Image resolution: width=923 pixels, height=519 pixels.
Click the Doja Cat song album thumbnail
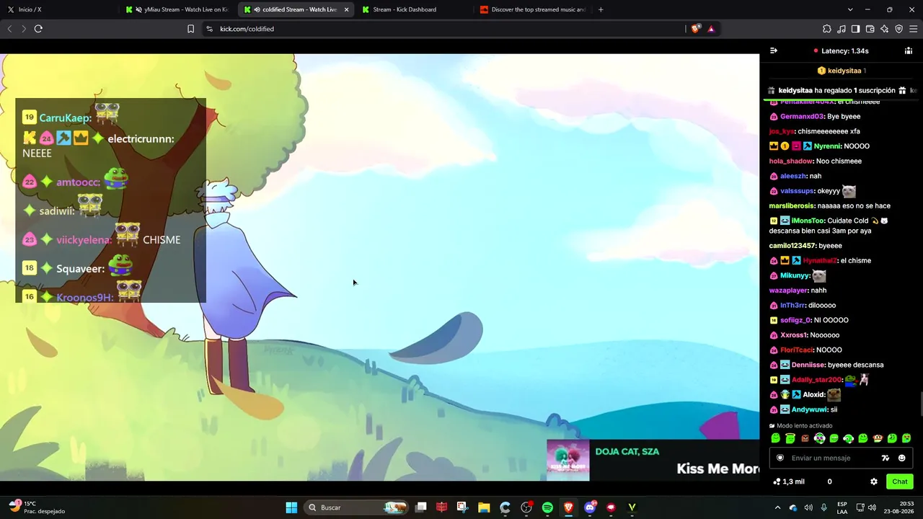pos(568,460)
